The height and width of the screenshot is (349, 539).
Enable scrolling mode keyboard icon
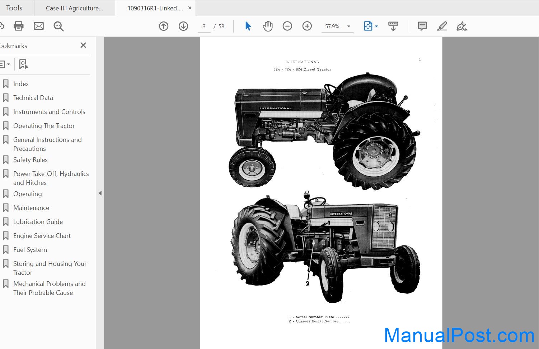click(x=393, y=26)
